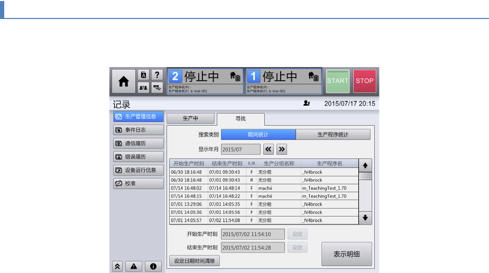This screenshot has height=273, width=489.
Task: Click the connection/device icon below help
Action: coord(157,88)
